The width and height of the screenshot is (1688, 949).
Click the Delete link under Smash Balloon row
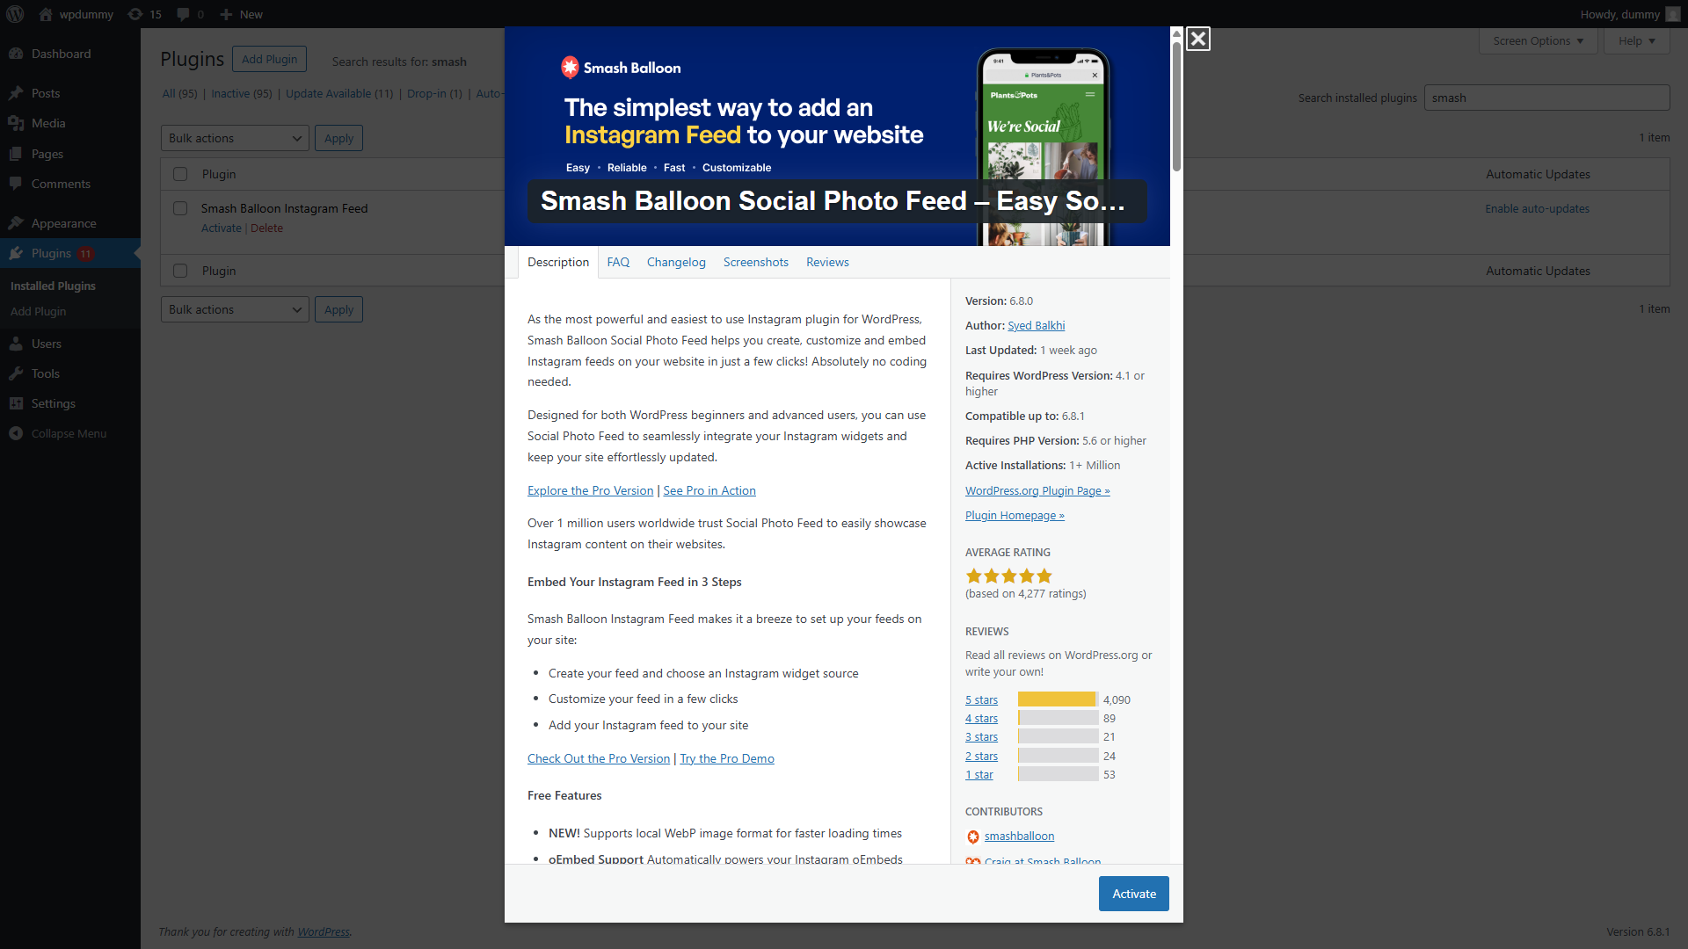coord(266,228)
